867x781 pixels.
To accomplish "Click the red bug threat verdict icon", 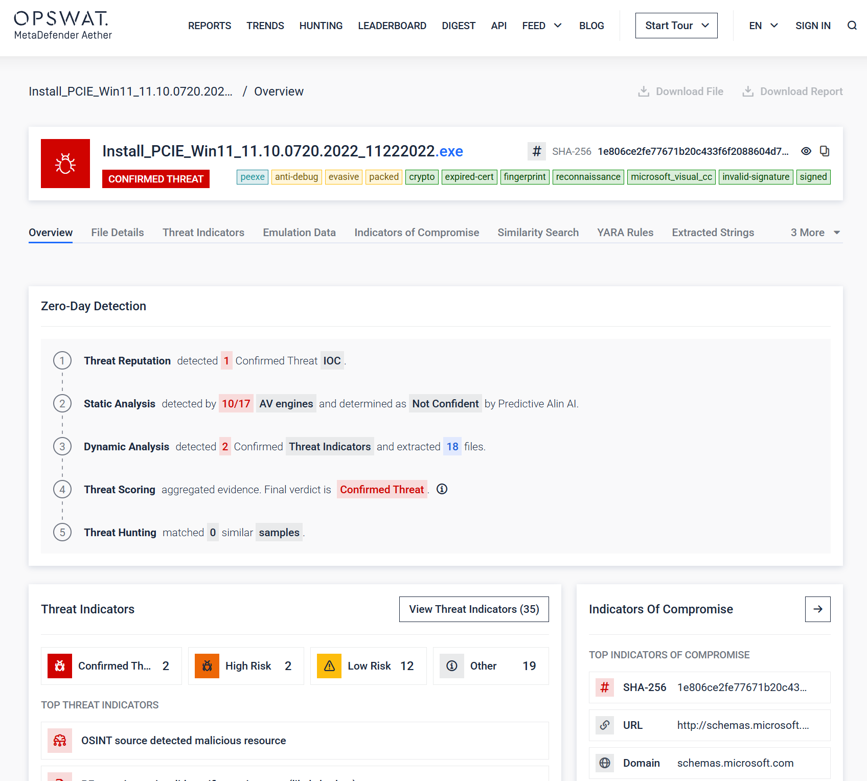I will 65,164.
